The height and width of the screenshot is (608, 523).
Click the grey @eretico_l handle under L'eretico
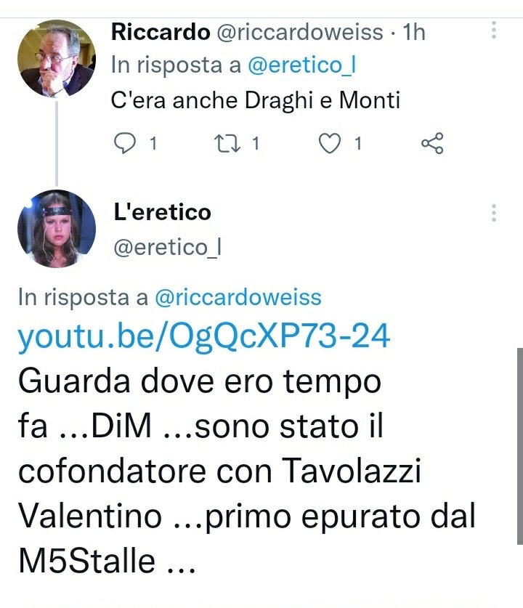(168, 248)
